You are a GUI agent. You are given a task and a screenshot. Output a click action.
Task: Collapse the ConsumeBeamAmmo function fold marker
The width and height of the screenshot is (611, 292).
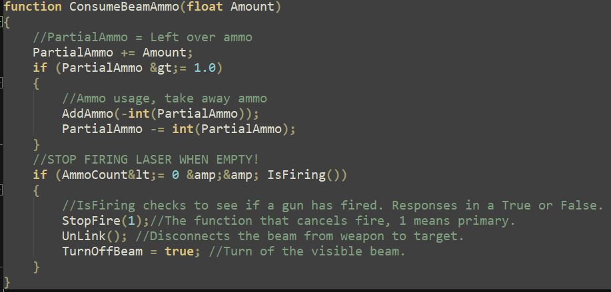pos(1,22)
